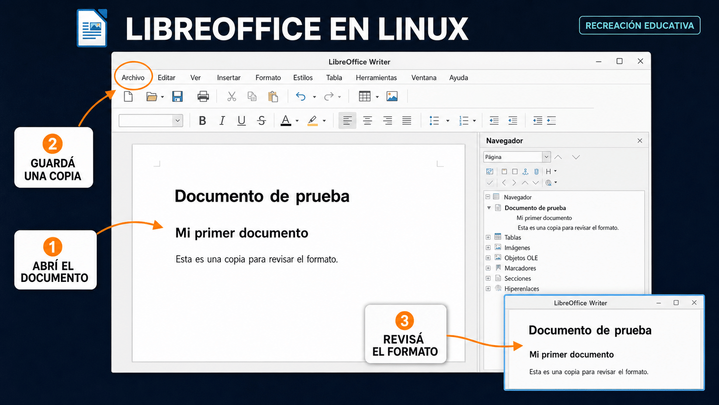This screenshot has width=719, height=405.
Task: Toggle Underline formatting
Action: 242,121
